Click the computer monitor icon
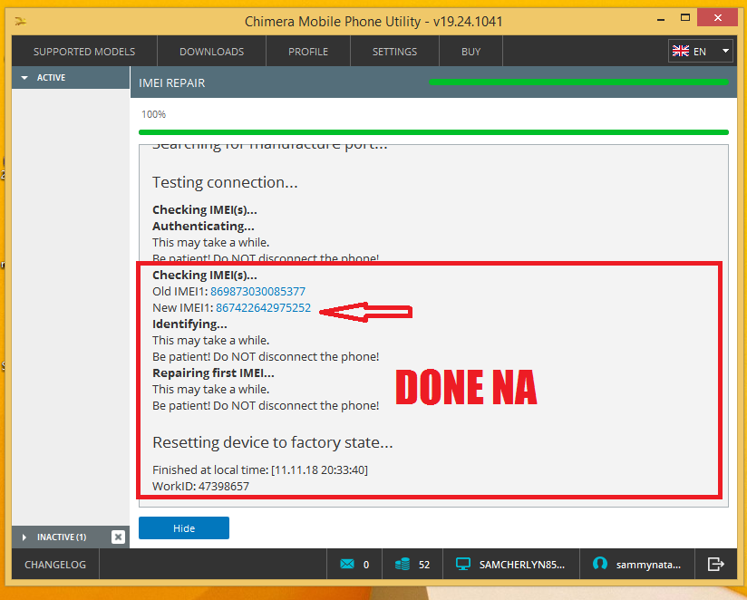Viewport: 747px width, 600px height. click(x=463, y=565)
